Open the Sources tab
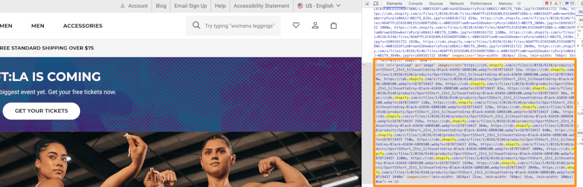 pos(436,3)
